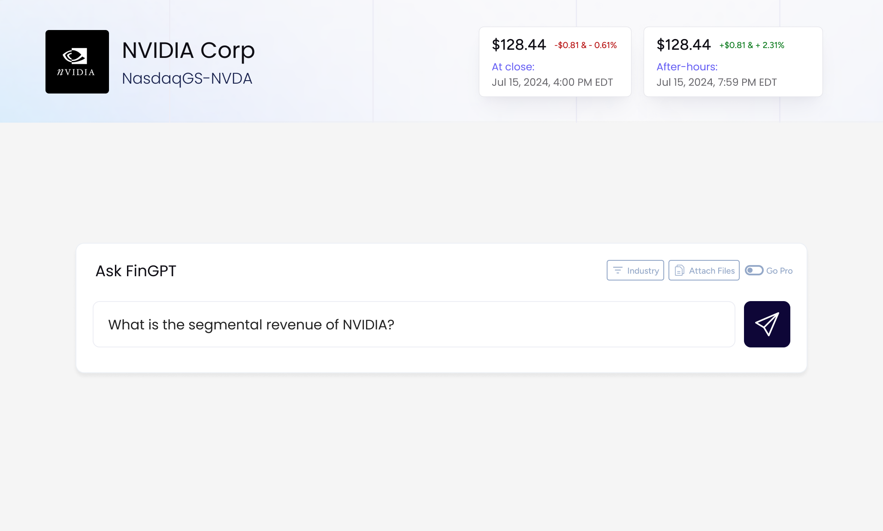The width and height of the screenshot is (883, 531).
Task: Select the NVIDIA Corp company name
Action: click(x=188, y=50)
